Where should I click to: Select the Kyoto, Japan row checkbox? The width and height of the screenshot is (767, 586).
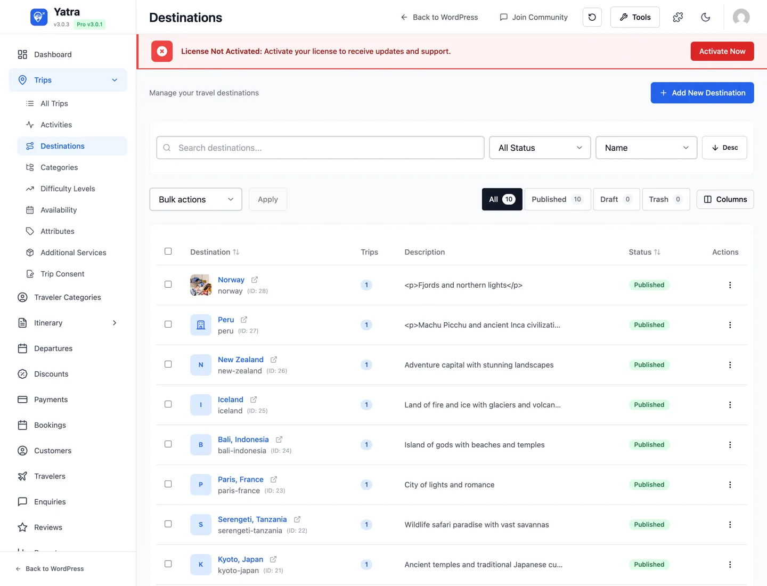[x=168, y=564]
